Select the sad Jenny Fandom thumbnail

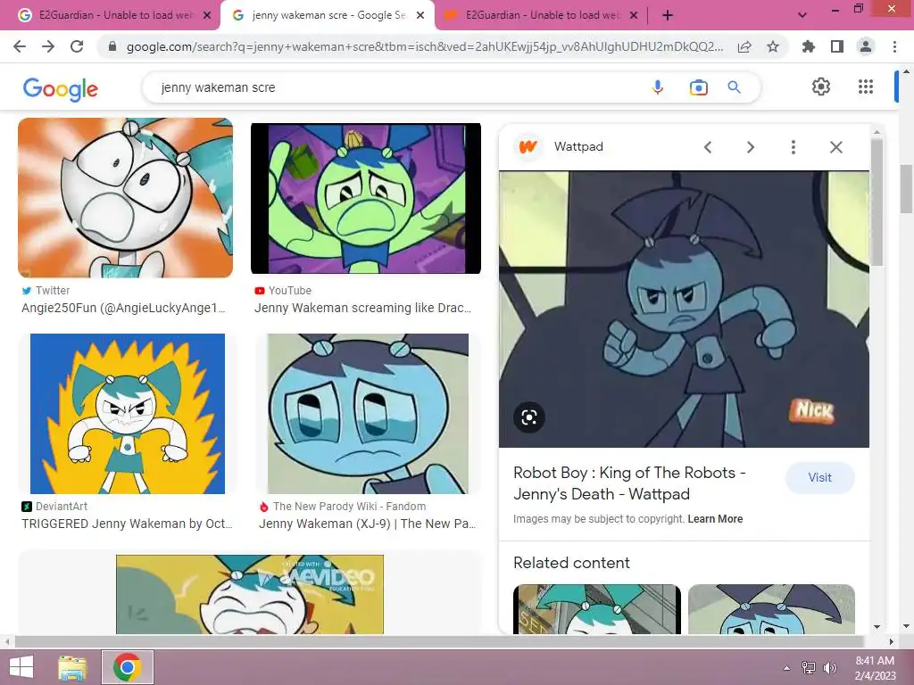tap(367, 414)
